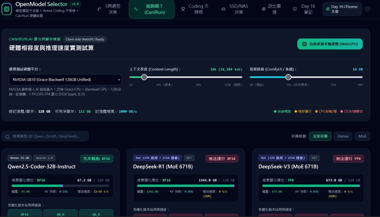Click the Qwen2.5-Coder-32B-Instruct card title

coord(42,166)
